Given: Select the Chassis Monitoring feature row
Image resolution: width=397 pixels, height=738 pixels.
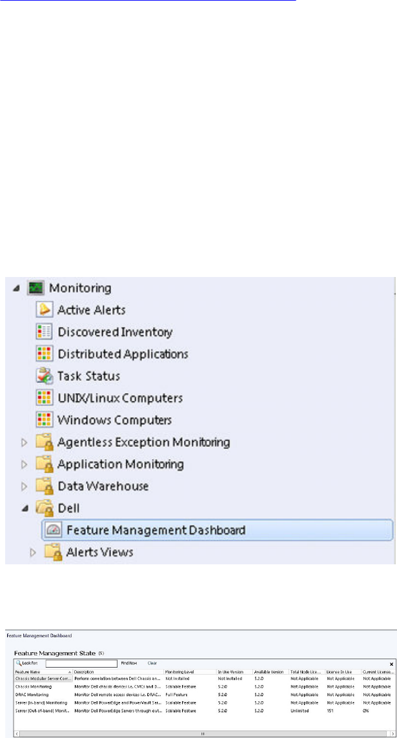Looking at the screenshot, I should pyautogui.click(x=205, y=687).
